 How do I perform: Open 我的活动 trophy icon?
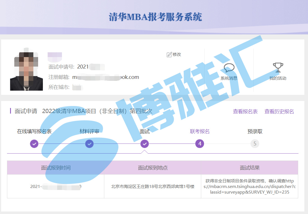pos(278,67)
